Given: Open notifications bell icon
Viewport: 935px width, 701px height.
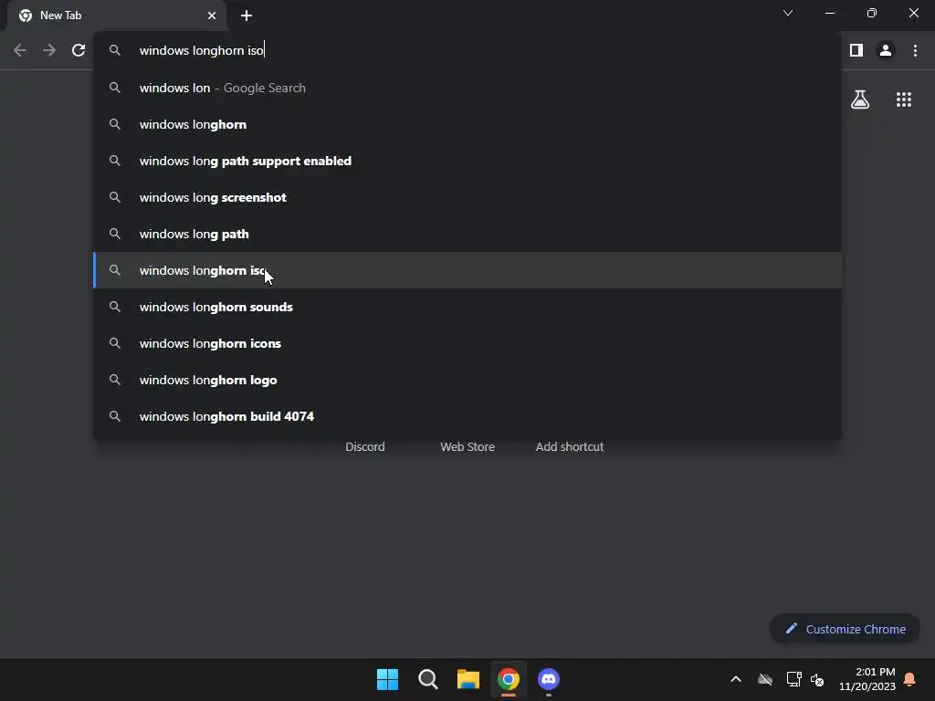Looking at the screenshot, I should pyautogui.click(x=909, y=679).
